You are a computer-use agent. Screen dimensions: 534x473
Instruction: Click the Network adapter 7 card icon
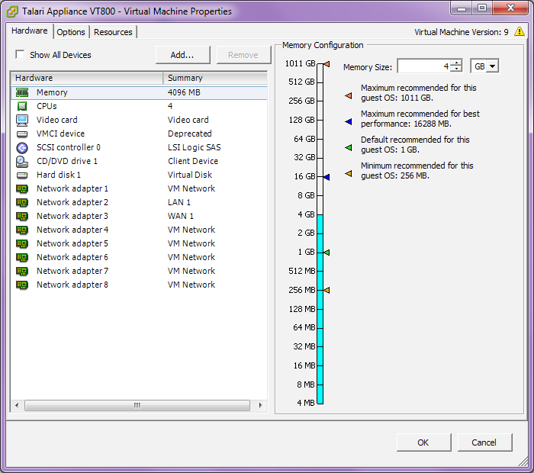click(x=22, y=272)
